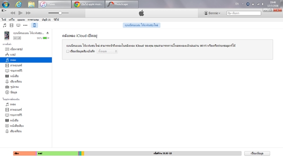Select the device name tab at top center

point(141,25)
